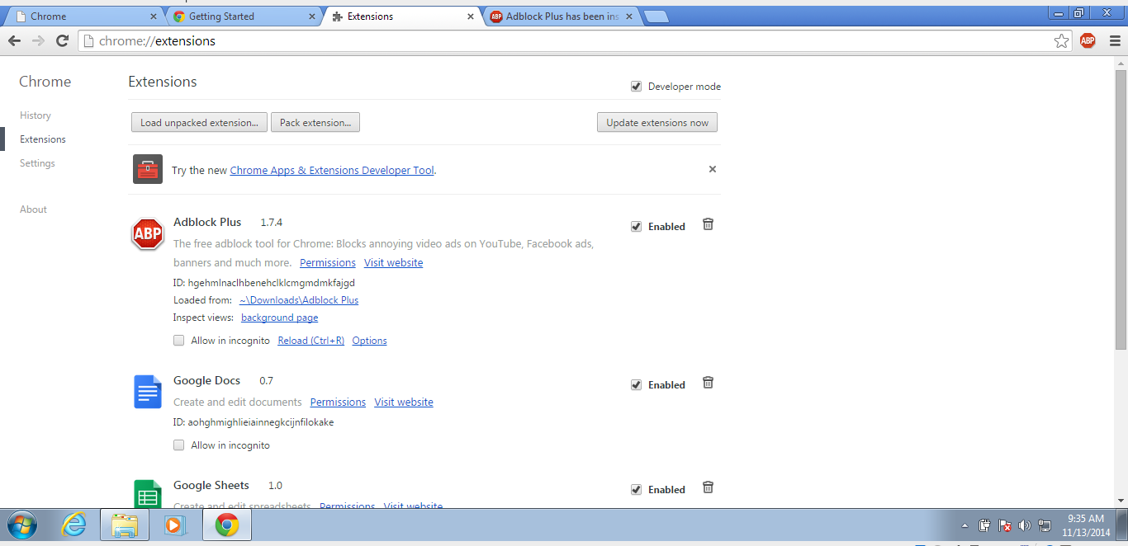Click Load unpacked extension button
This screenshot has height=546, width=1128.
tap(199, 122)
